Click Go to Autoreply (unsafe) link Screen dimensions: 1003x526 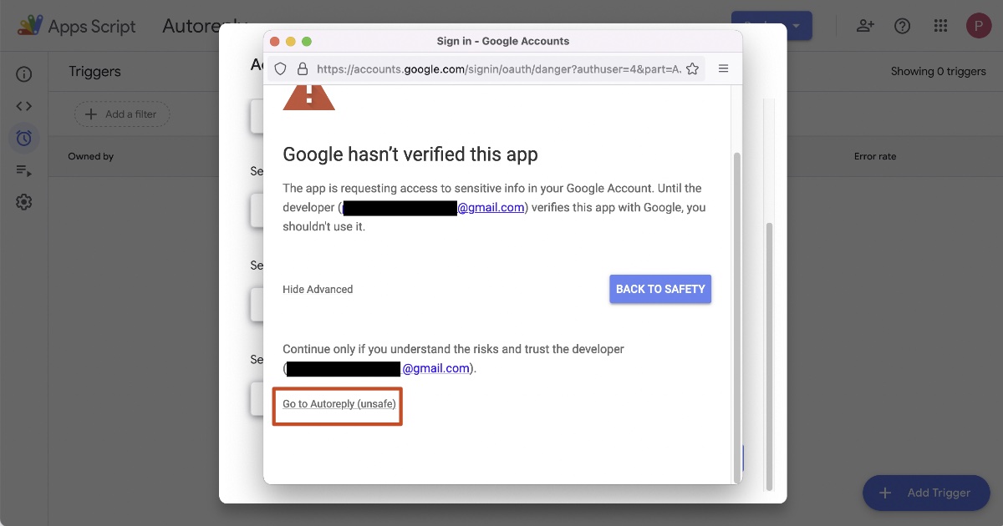(339, 404)
